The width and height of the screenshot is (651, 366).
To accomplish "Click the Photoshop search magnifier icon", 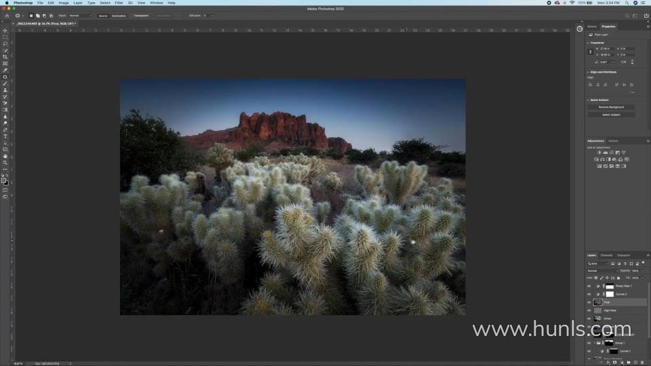I will pos(627,16).
